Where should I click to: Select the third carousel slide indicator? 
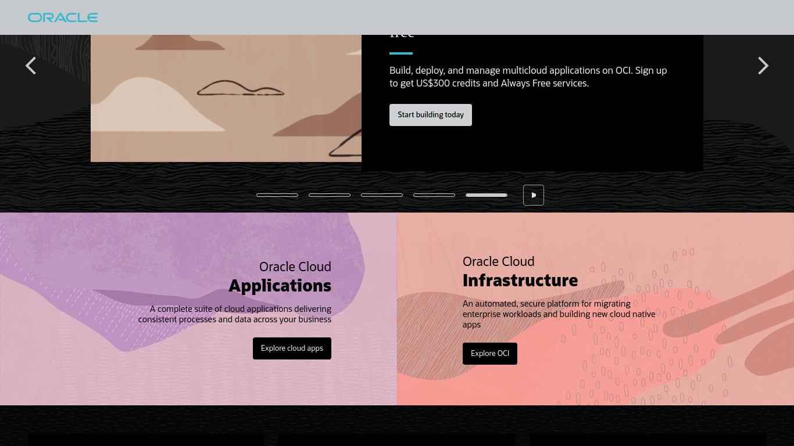point(382,195)
